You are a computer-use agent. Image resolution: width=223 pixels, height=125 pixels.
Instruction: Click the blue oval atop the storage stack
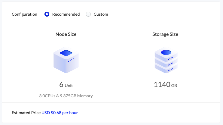click(166, 53)
